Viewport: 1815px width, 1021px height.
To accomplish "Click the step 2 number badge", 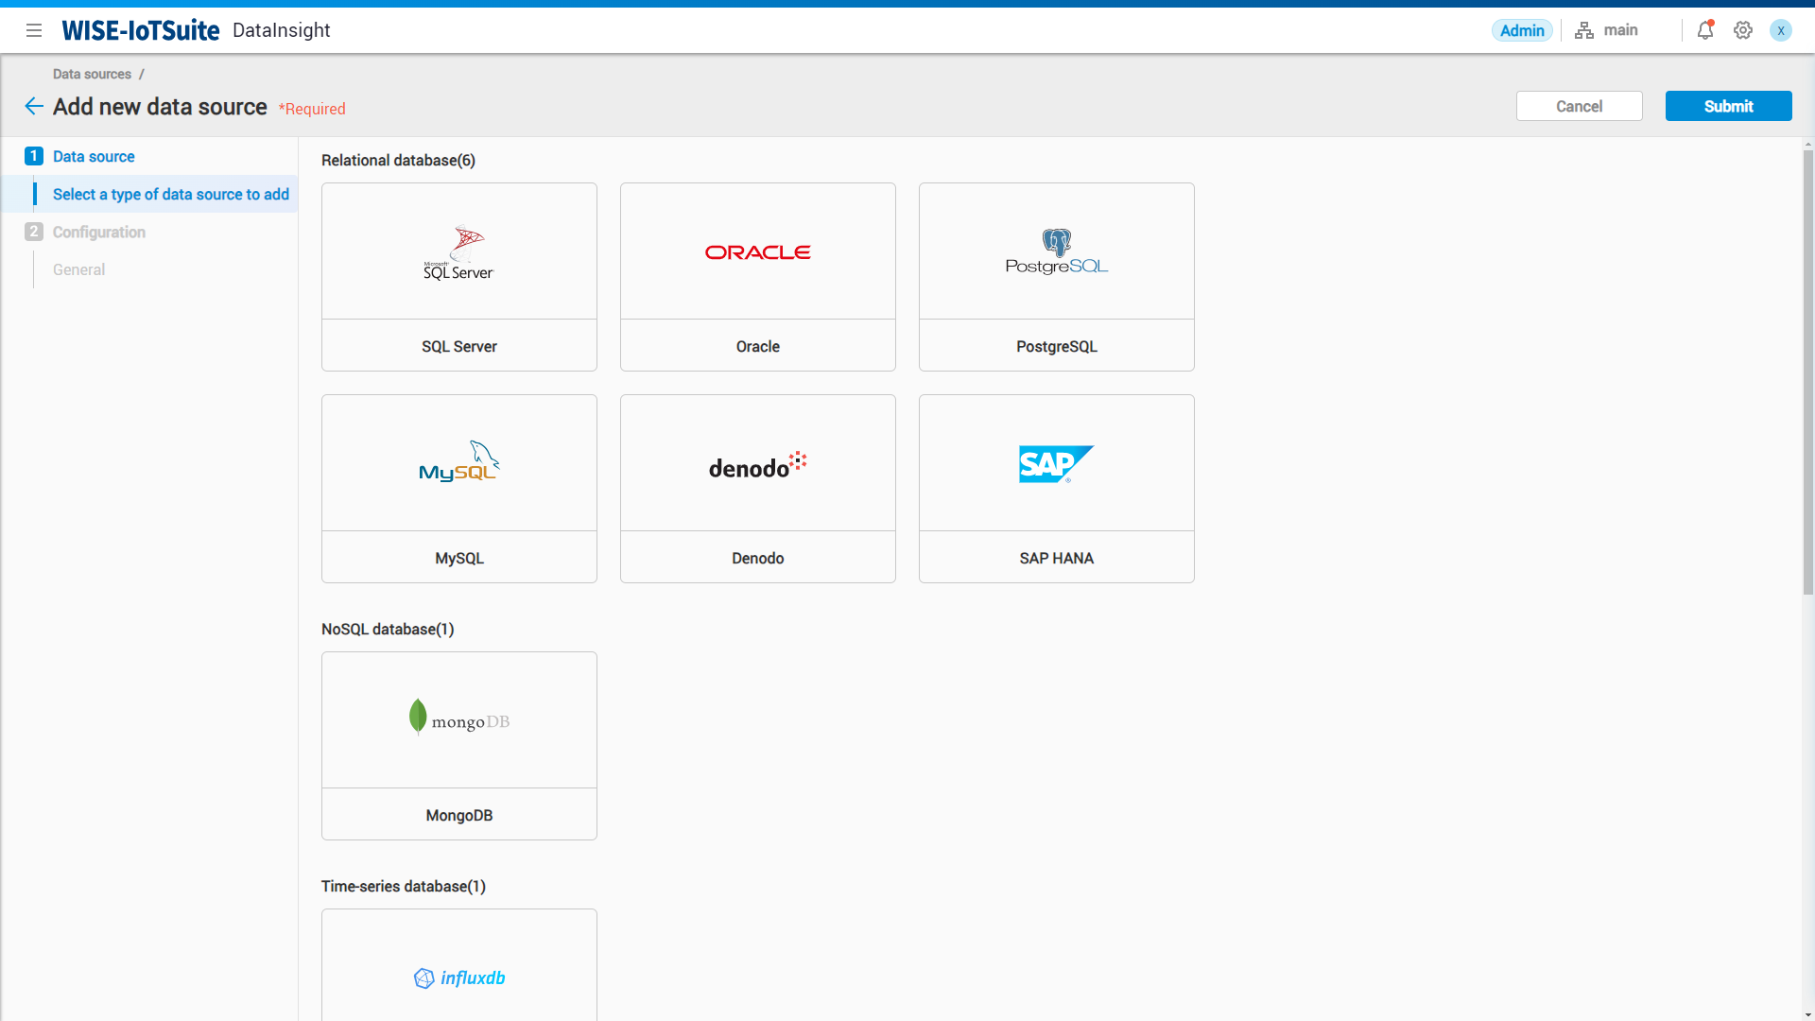I will 34,232.
